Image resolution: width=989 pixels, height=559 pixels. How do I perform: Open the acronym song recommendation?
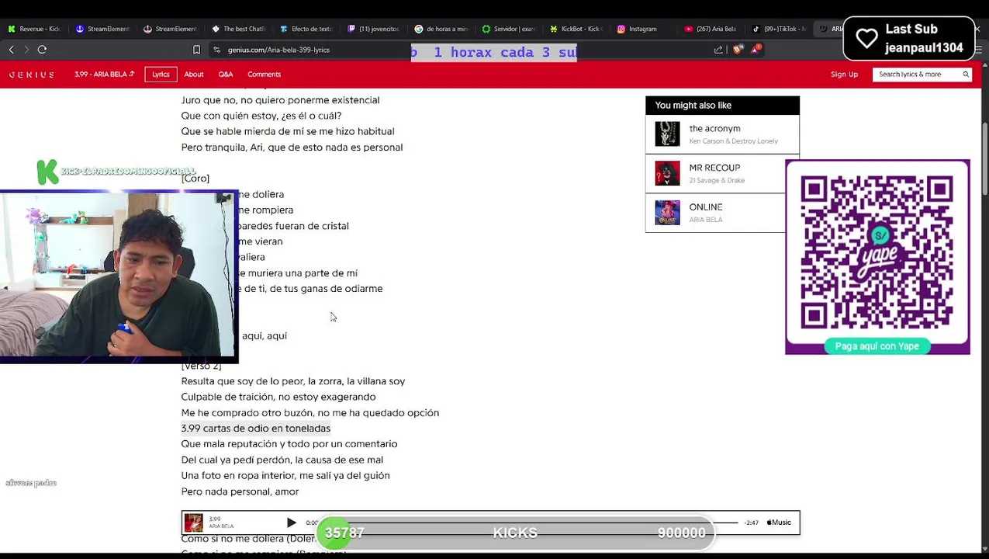(714, 129)
